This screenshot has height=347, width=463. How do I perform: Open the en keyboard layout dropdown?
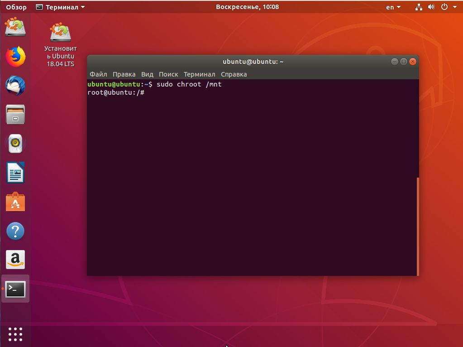click(393, 7)
